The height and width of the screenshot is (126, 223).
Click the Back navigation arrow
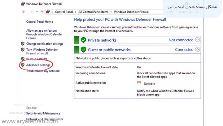pyautogui.click(x=24, y=12)
